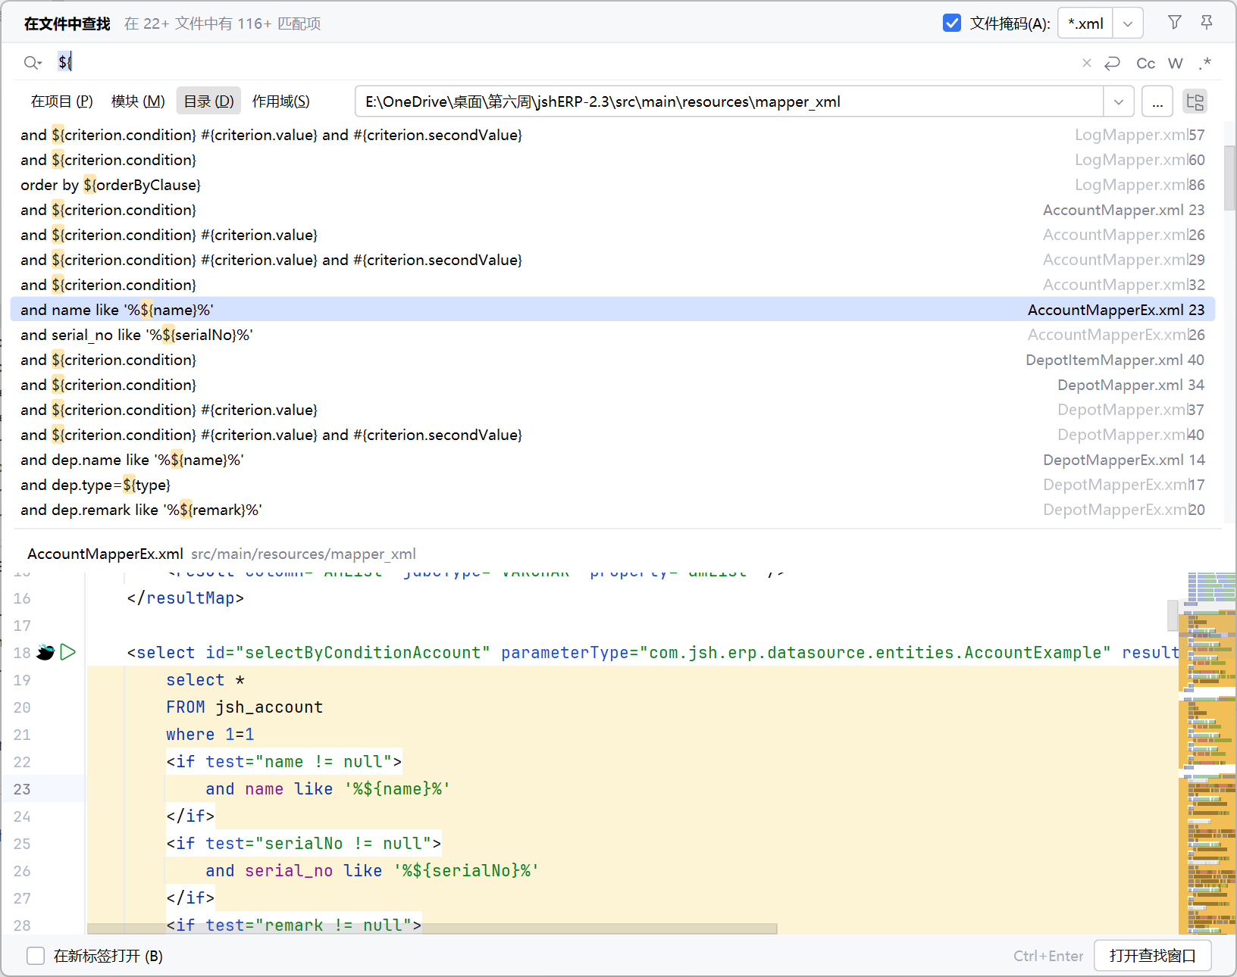Select result DepotItemMapper.xml line 40
Viewport: 1237px width, 977px height.
612,360
